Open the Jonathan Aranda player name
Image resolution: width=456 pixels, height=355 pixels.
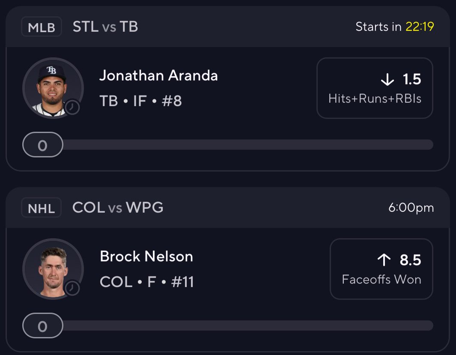[158, 76]
